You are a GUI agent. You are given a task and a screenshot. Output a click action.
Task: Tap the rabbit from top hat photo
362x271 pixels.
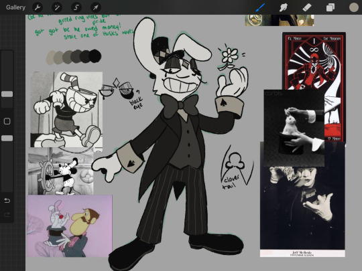coord(294,128)
